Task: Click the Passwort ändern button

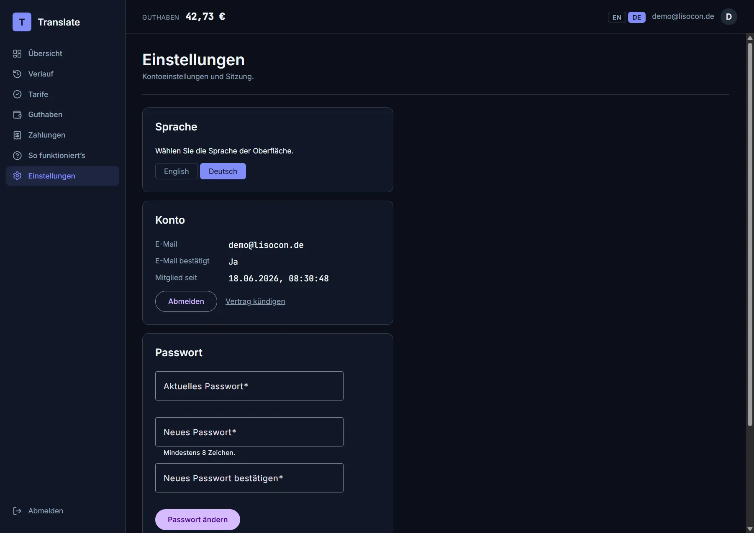Action: pyautogui.click(x=197, y=520)
